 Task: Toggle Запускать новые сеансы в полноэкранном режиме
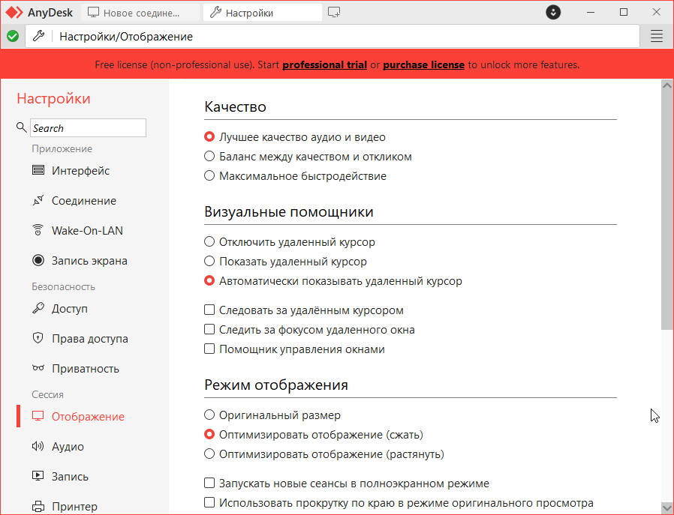[210, 484]
